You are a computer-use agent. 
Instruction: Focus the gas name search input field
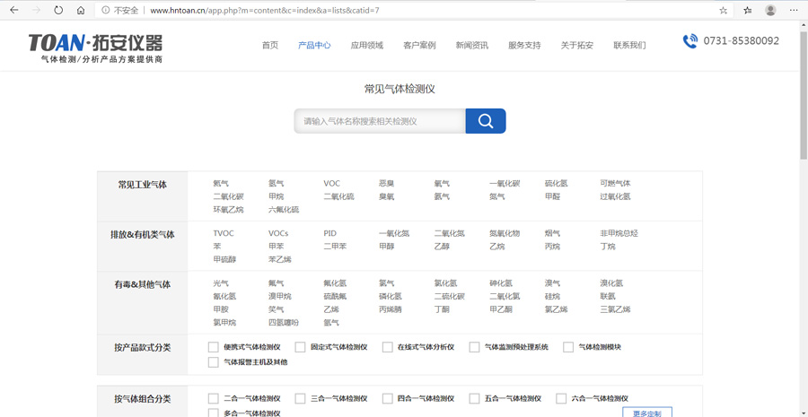tap(380, 121)
